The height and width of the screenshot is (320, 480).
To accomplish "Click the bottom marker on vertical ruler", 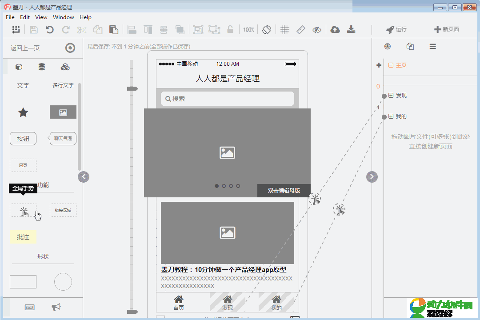I will tap(132, 312).
